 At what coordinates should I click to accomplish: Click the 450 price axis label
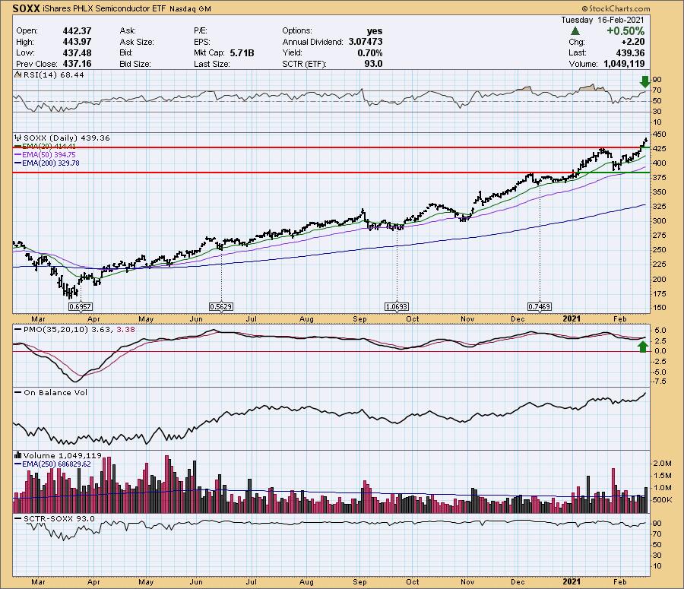coord(659,135)
